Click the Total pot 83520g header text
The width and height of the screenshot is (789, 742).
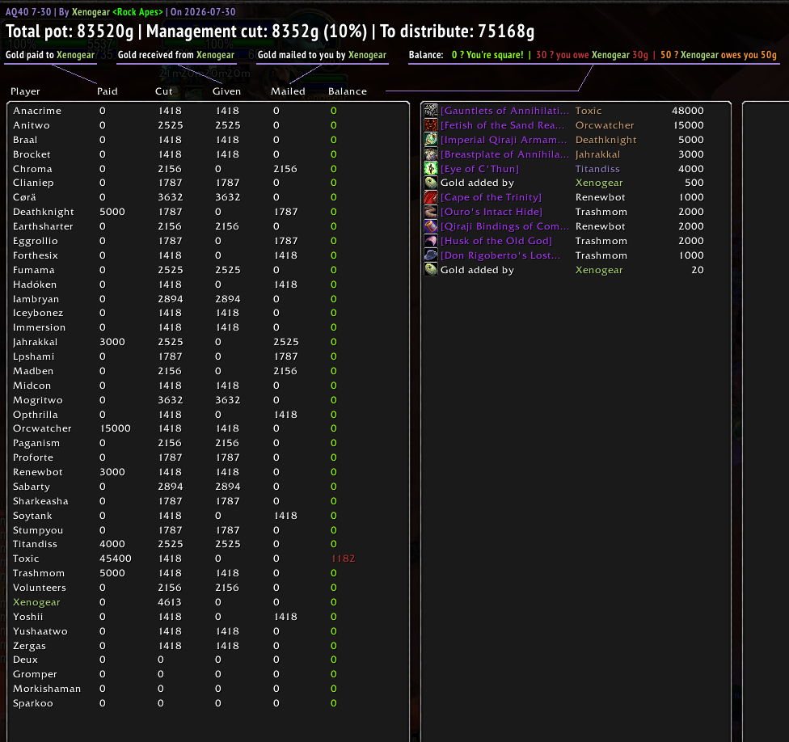[x=70, y=32]
